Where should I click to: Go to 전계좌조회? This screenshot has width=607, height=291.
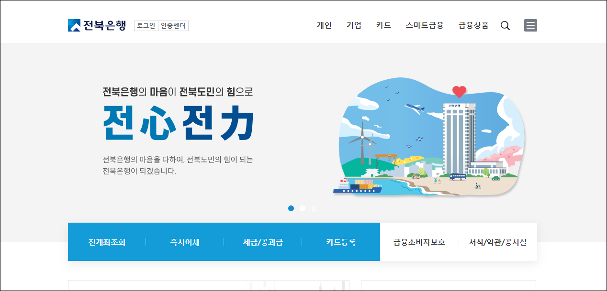pyautogui.click(x=107, y=242)
